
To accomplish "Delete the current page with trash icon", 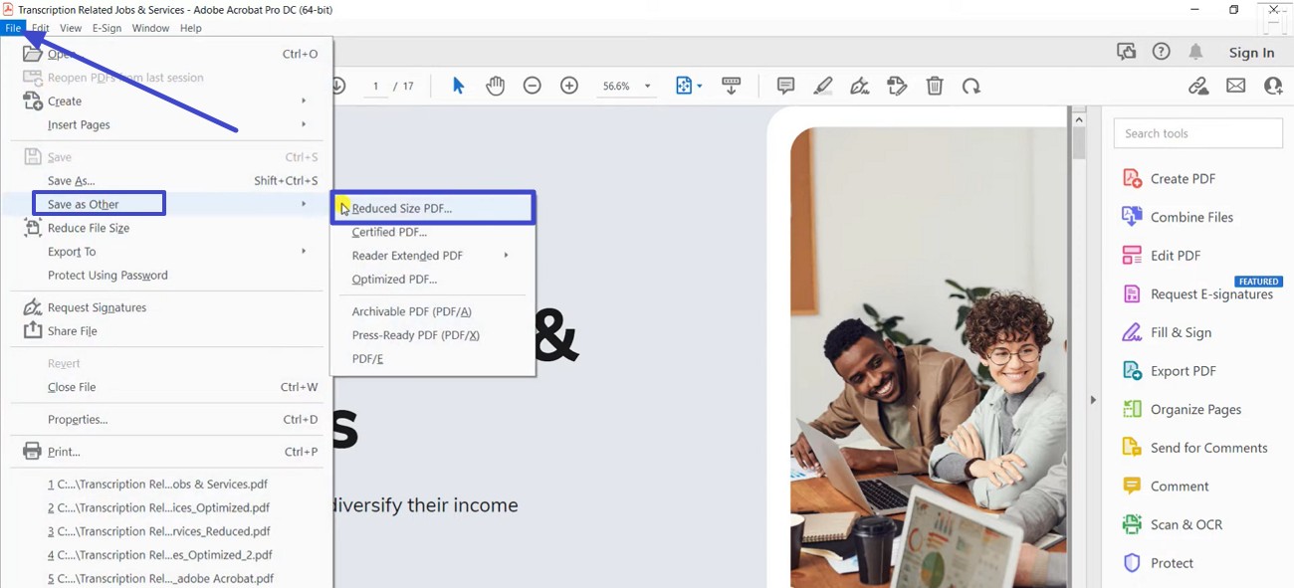I will (x=934, y=86).
